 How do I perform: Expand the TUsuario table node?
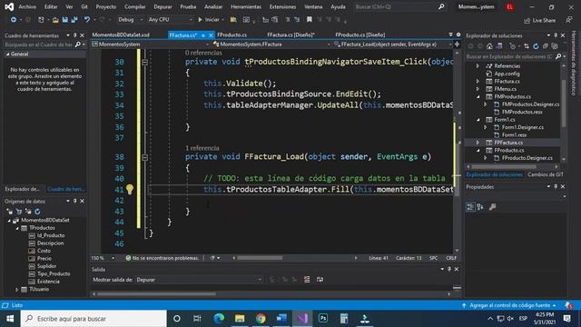[x=16, y=289]
